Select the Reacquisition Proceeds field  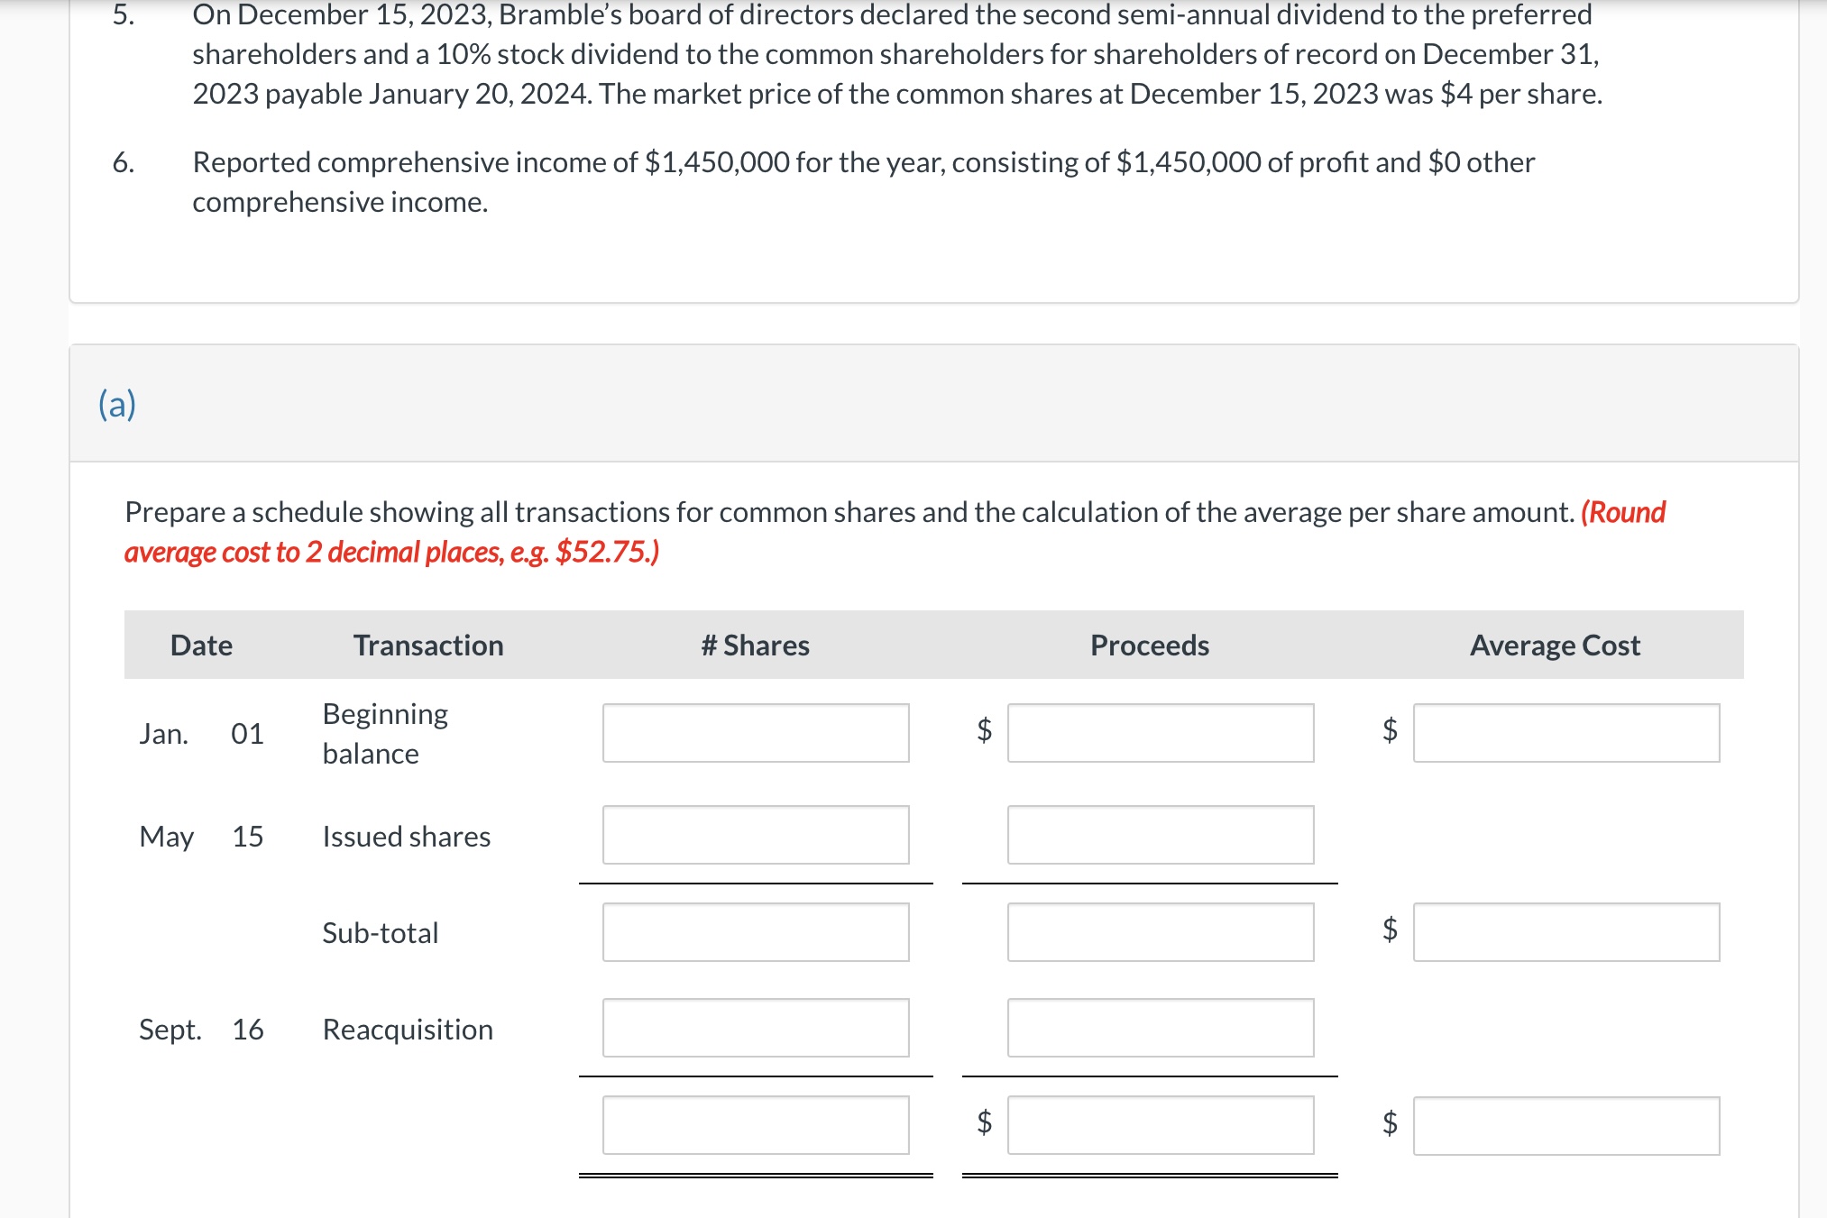point(1161,1028)
